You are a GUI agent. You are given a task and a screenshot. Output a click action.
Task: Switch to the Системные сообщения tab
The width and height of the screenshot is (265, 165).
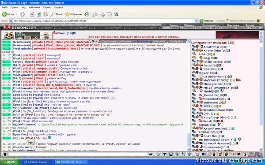117,41
